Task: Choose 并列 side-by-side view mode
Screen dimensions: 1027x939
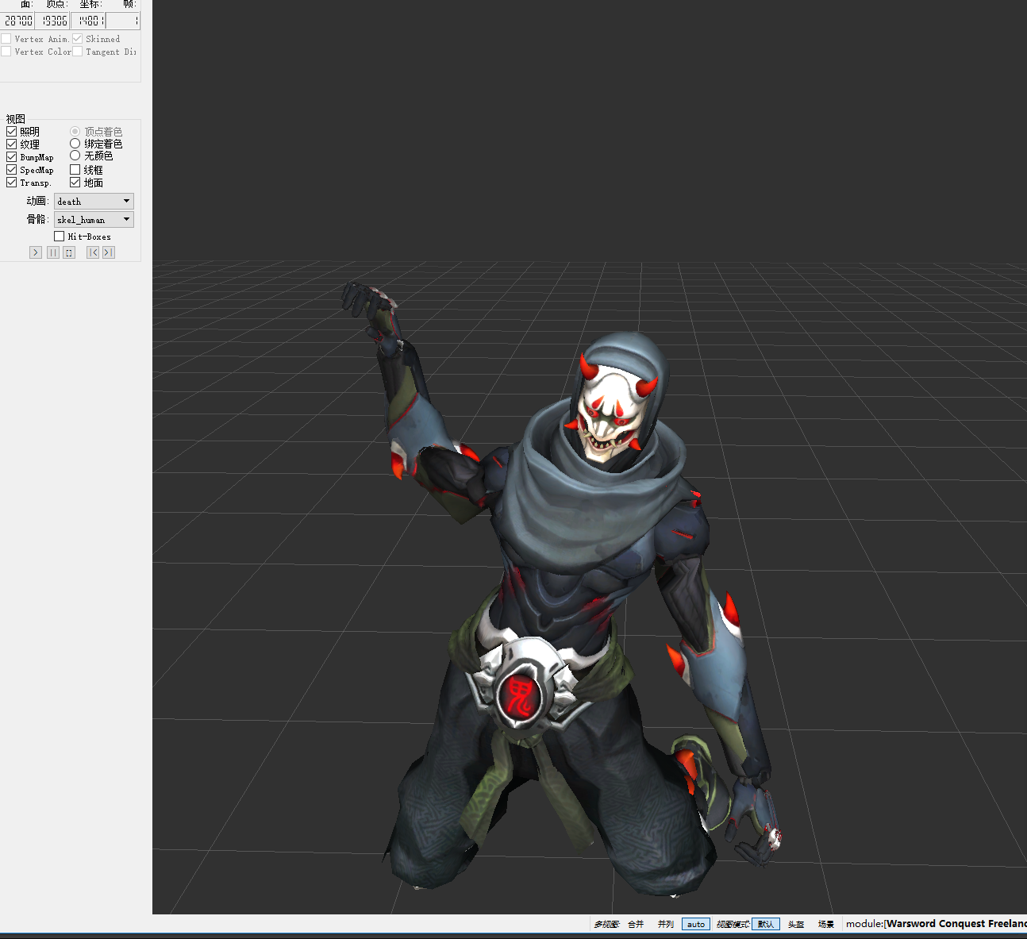Action: 666,924
